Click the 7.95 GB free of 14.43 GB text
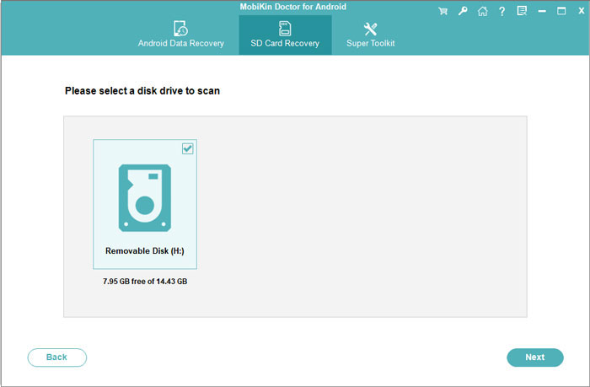Viewport: 590px width, 387px height. click(x=145, y=282)
